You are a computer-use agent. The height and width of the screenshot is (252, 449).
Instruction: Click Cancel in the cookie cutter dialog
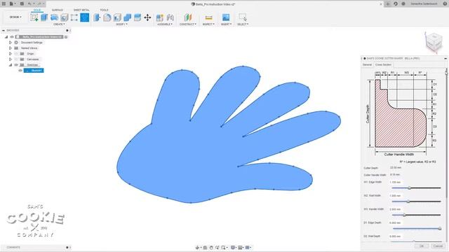click(x=438, y=246)
